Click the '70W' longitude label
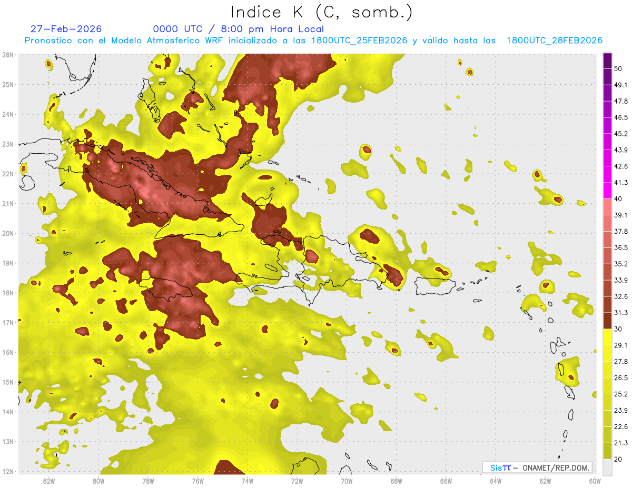The width and height of the screenshot is (632, 488). click(347, 480)
